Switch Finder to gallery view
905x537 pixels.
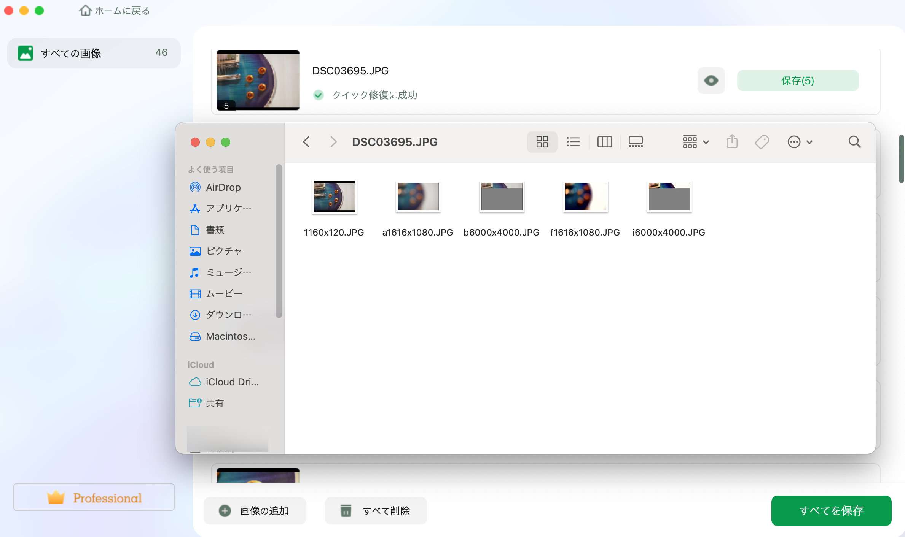tap(636, 142)
